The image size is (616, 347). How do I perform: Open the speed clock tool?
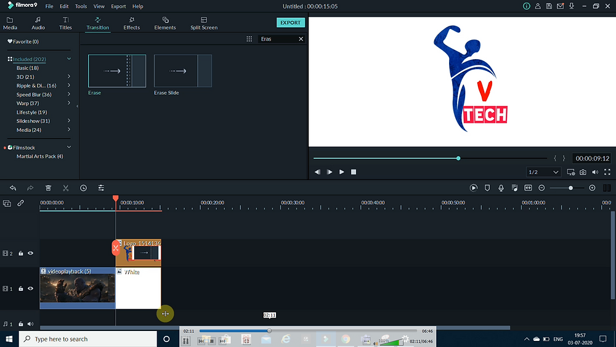(x=83, y=188)
